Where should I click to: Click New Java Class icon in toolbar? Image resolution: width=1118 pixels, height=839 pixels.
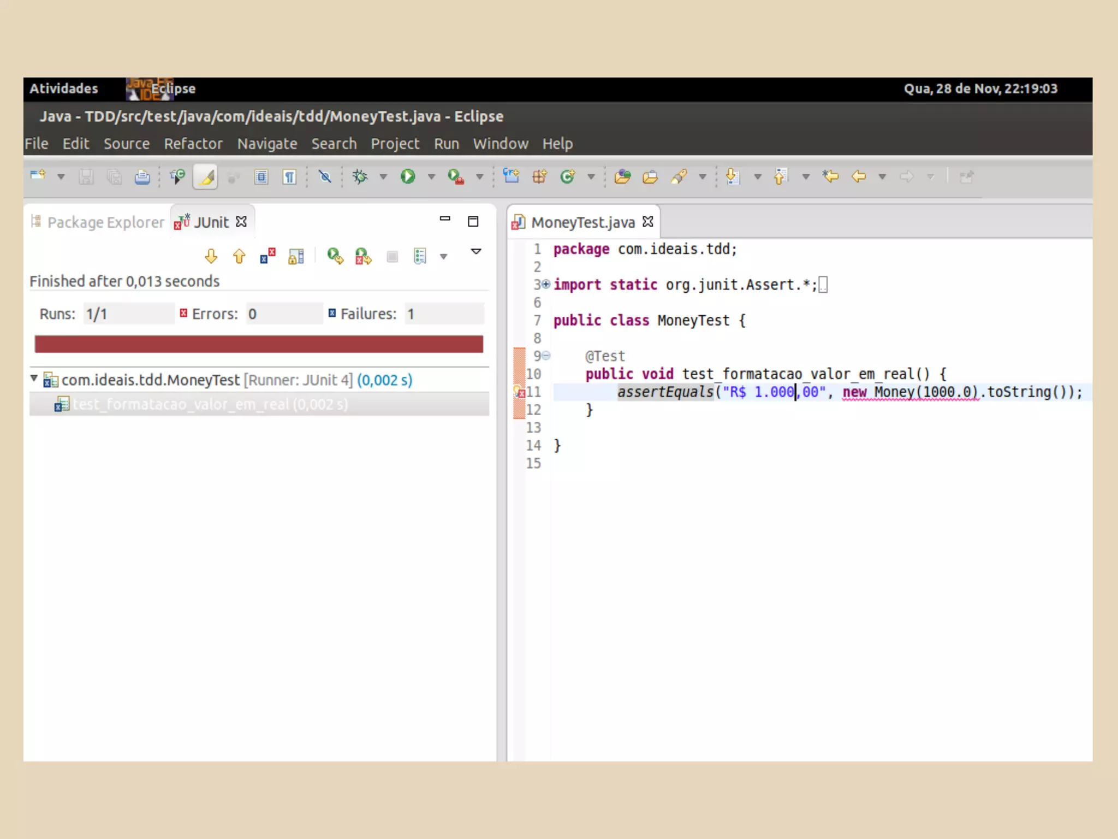pos(567,176)
